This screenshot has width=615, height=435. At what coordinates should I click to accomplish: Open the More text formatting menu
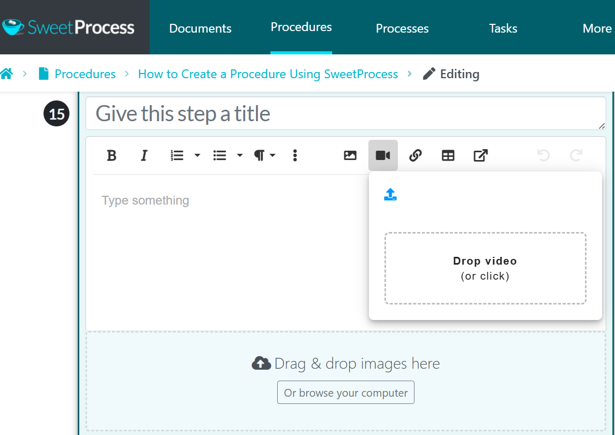pyautogui.click(x=294, y=155)
